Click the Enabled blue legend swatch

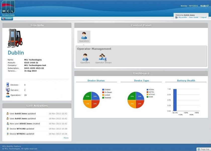[103, 90]
